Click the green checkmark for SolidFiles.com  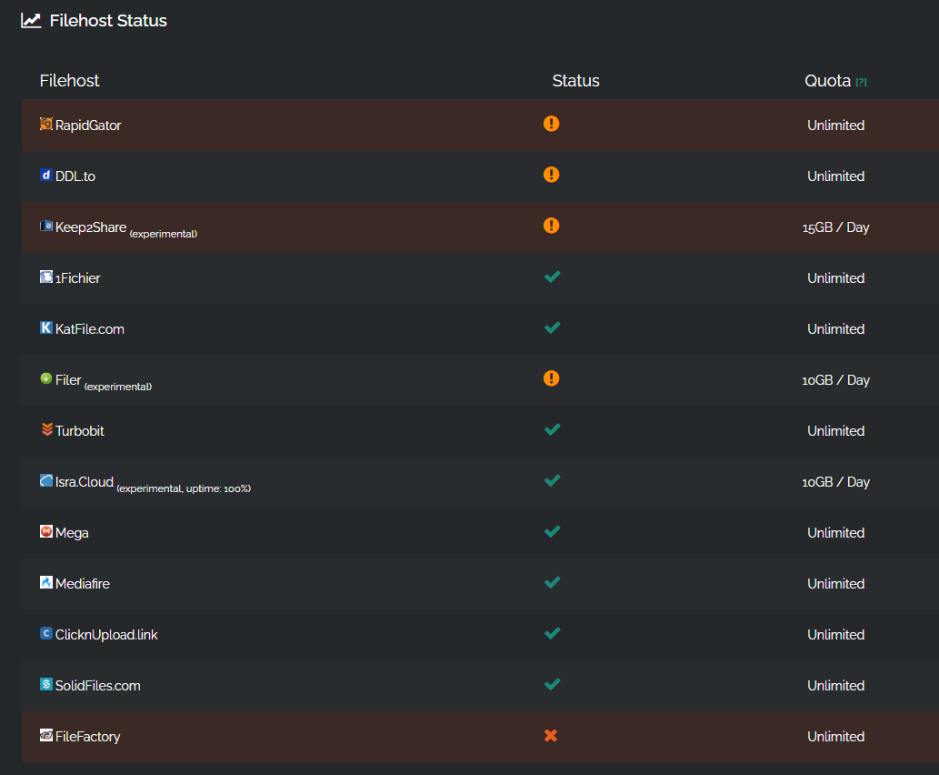pos(552,684)
